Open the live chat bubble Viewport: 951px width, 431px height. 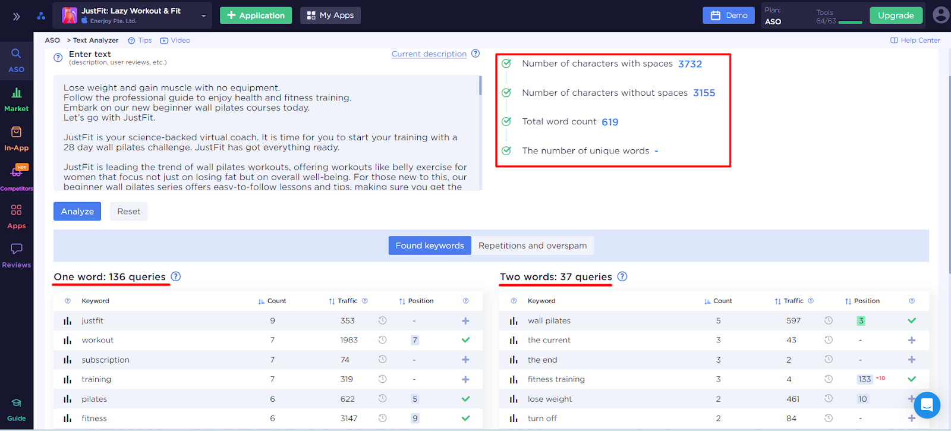click(x=927, y=405)
